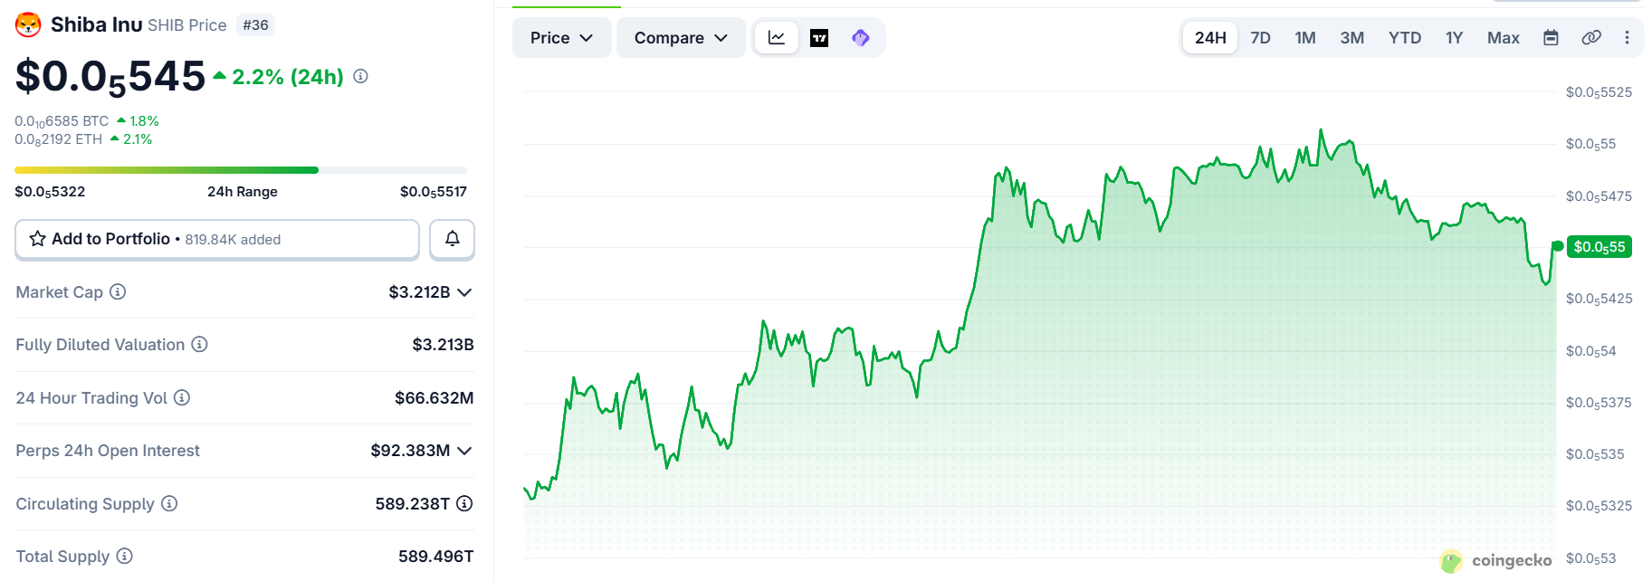Viewport: 1652px width, 581px height.
Task: Show the 24 Hour Trading Vol info icon
Action: pyautogui.click(x=182, y=397)
